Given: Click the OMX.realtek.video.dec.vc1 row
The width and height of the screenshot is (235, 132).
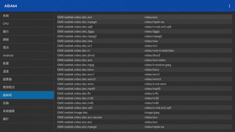Looking at the screenshot, I should click(144, 46).
